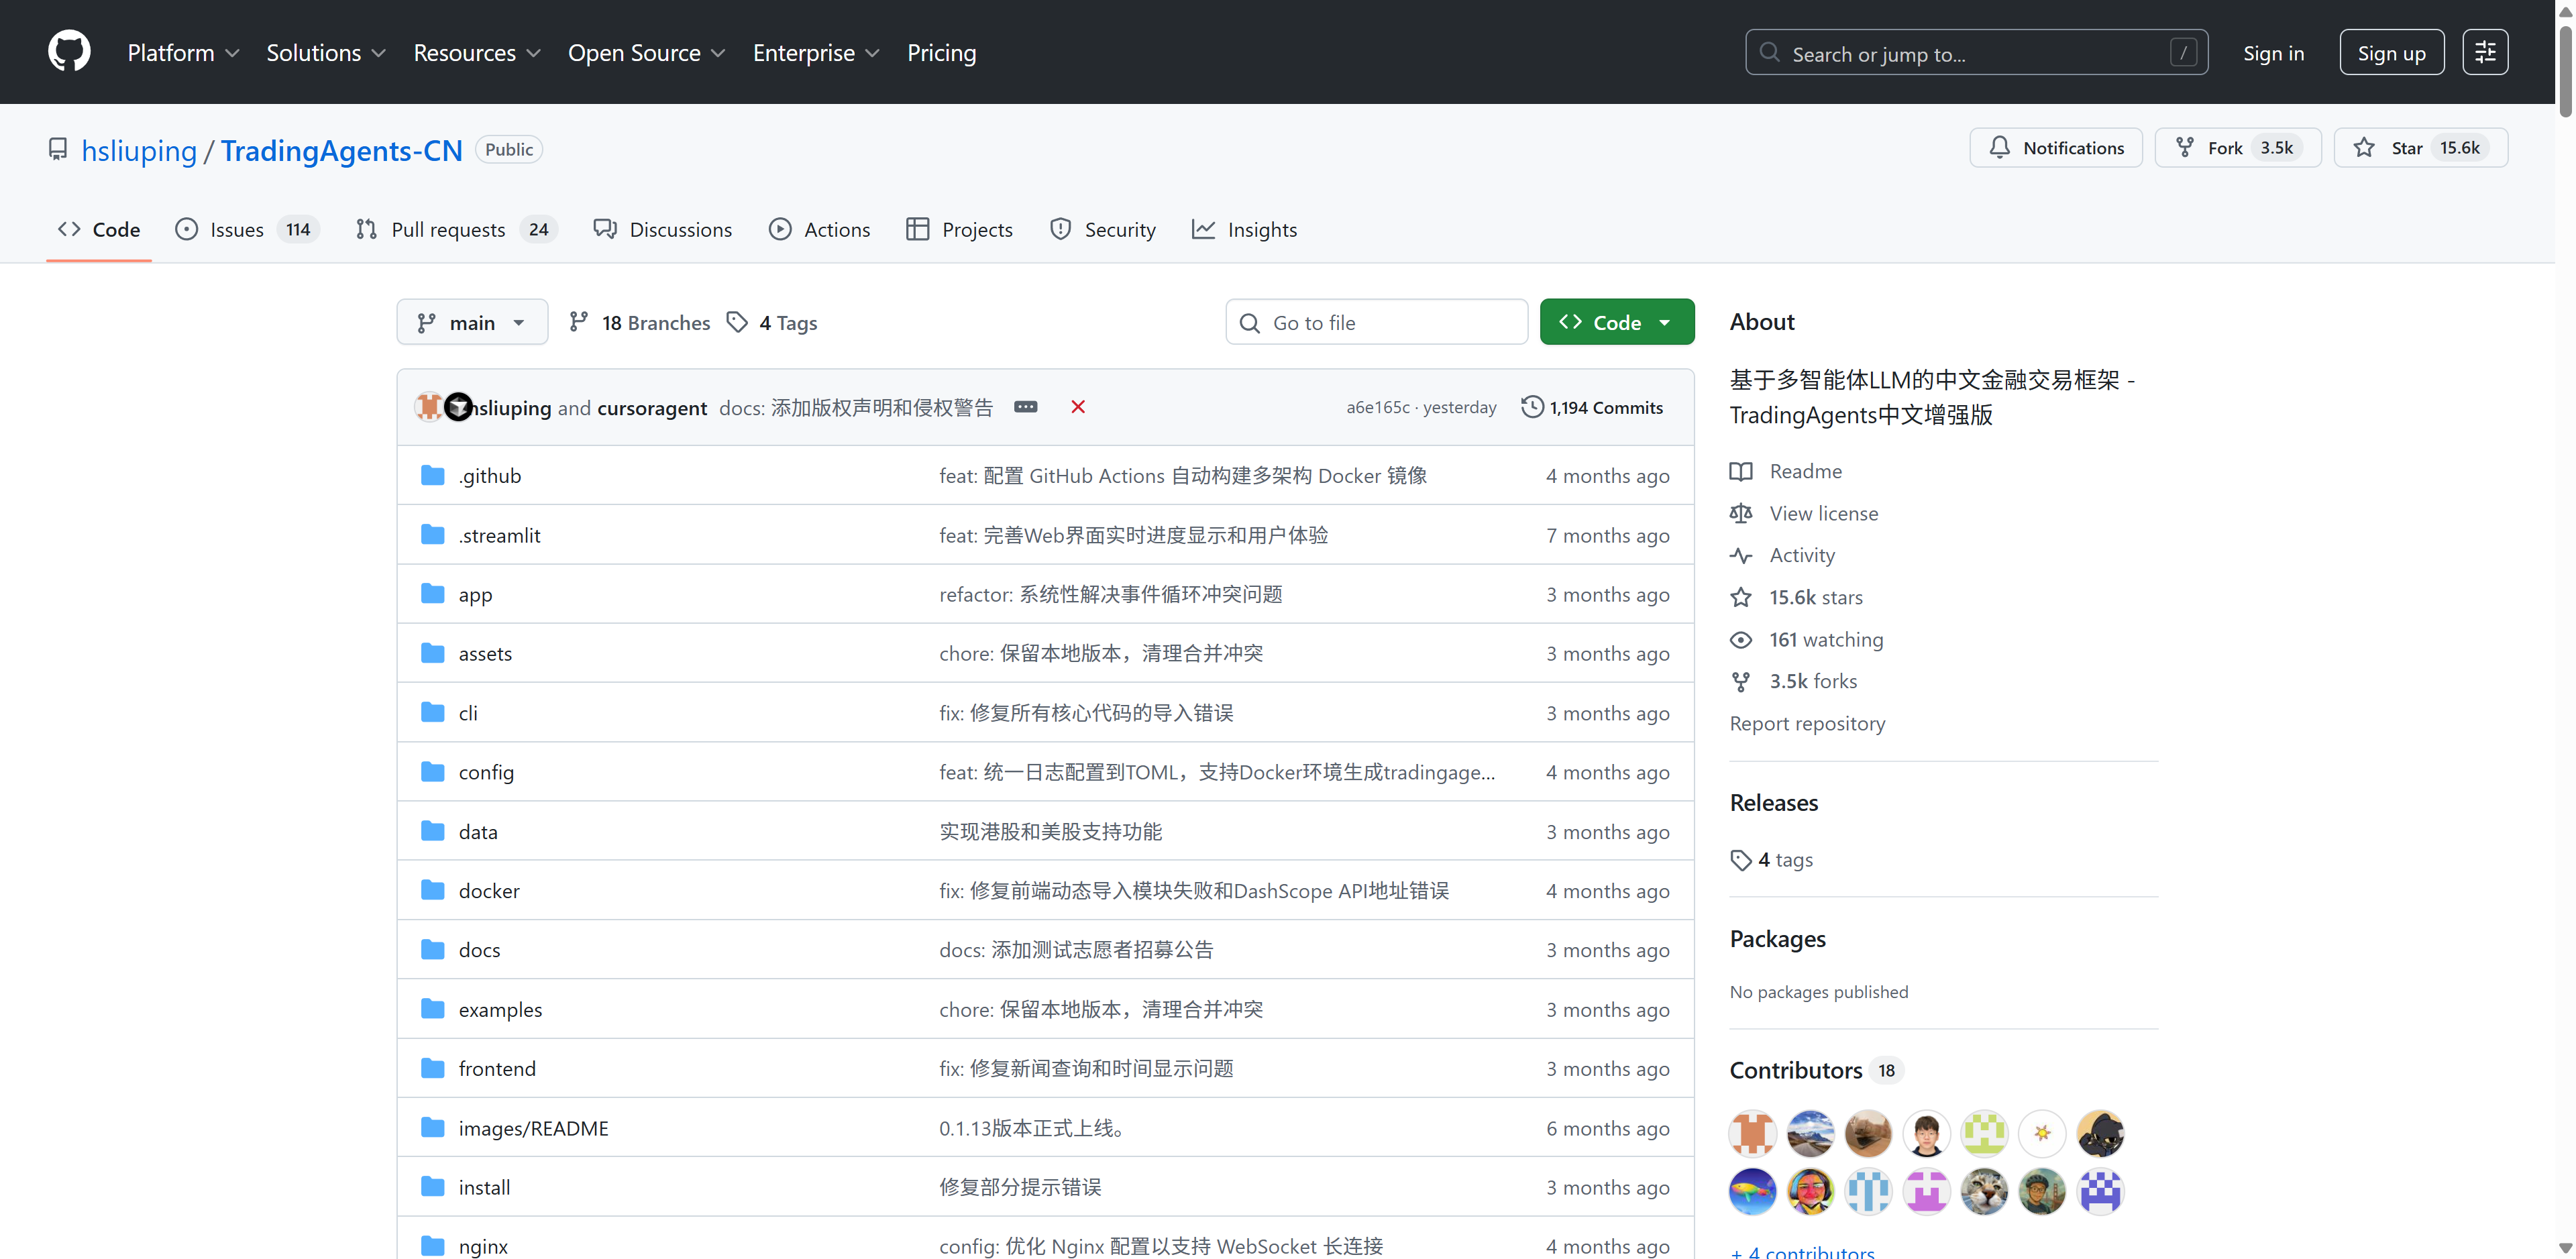The width and height of the screenshot is (2576, 1259).
Task: Expand the Platform menu
Action: (183, 52)
